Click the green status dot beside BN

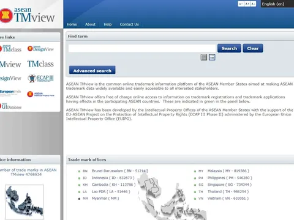79,171
